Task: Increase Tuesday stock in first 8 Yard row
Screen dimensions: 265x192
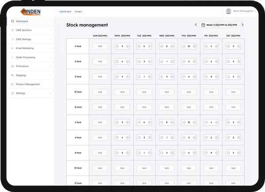Action: [x=149, y=77]
